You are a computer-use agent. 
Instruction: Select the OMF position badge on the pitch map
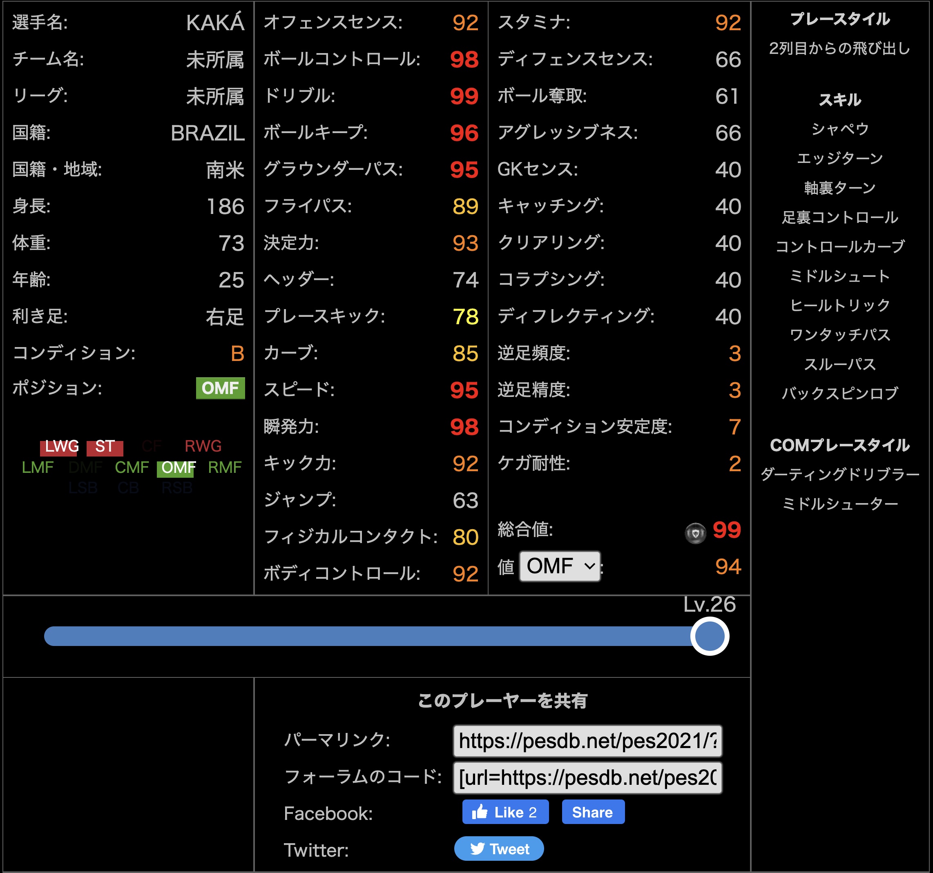click(x=176, y=467)
